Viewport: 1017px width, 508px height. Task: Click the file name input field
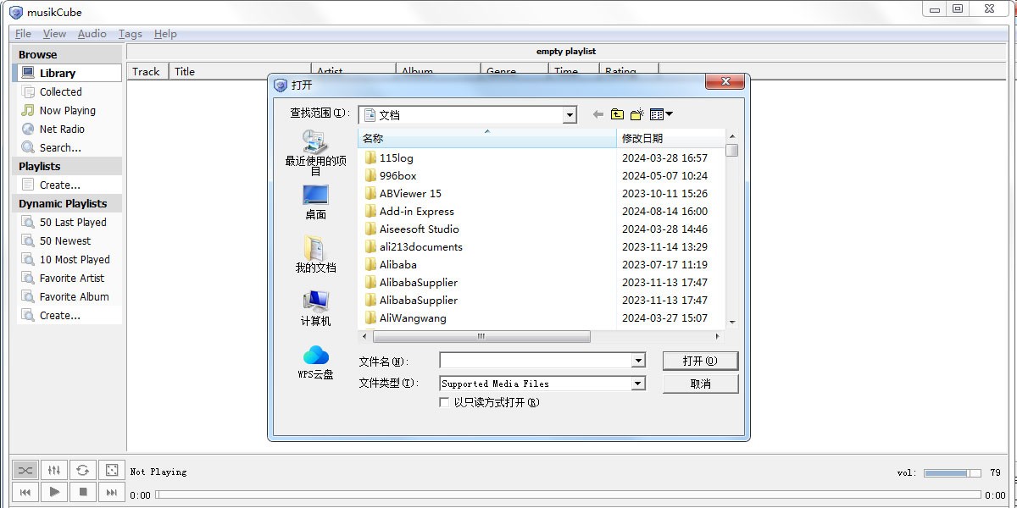pyautogui.click(x=536, y=361)
